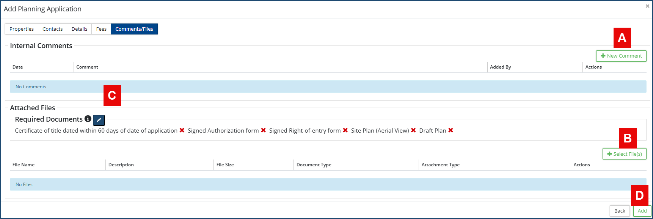Click the pencil edit icon beside Required Documents

click(x=99, y=120)
